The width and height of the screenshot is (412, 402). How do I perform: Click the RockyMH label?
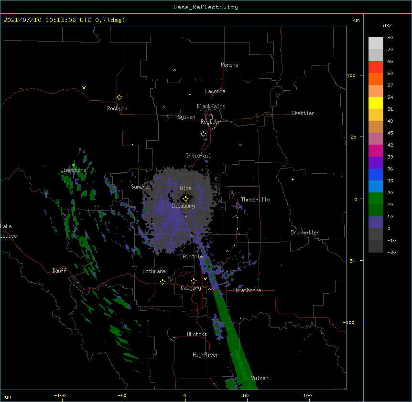[x=117, y=108]
